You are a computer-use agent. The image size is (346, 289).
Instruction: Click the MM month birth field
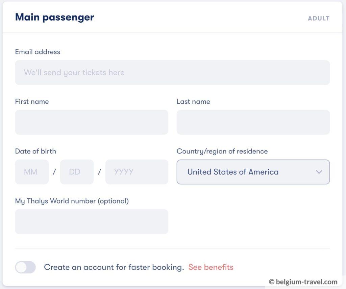point(32,172)
